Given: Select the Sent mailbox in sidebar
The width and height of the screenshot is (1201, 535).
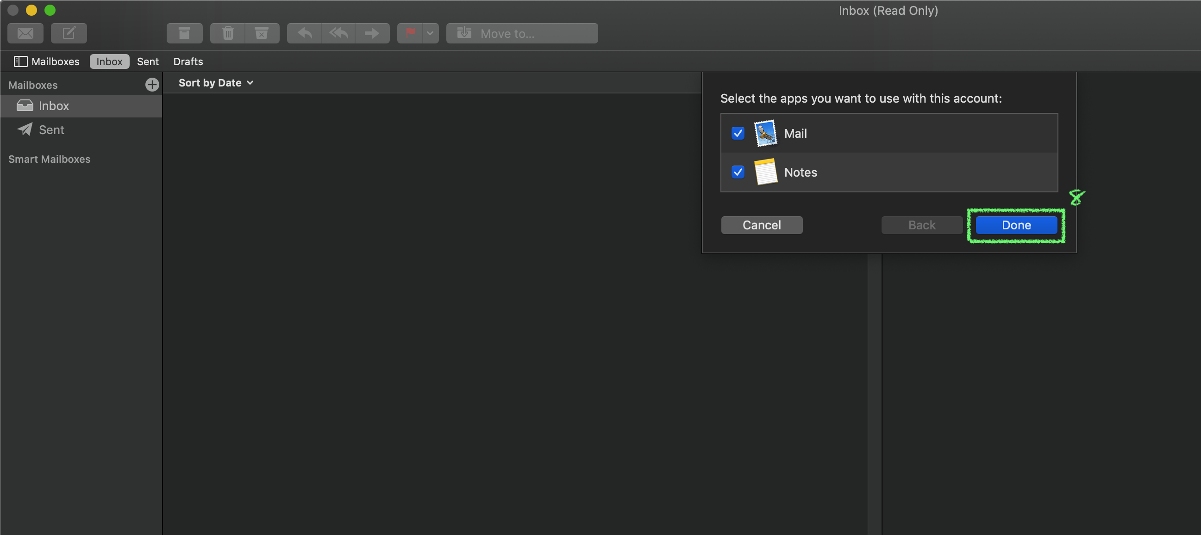Looking at the screenshot, I should click(51, 130).
